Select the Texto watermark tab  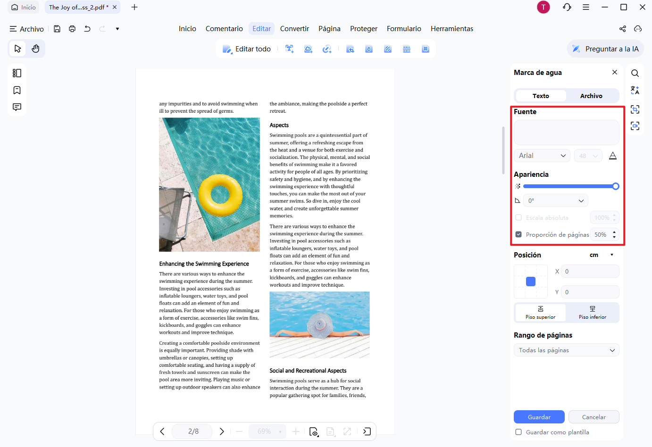(541, 96)
